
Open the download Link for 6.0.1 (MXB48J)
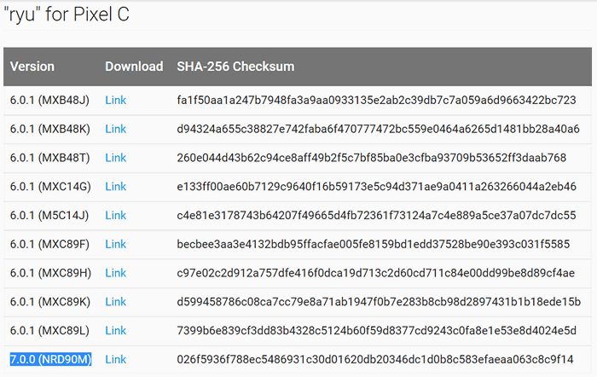[115, 100]
